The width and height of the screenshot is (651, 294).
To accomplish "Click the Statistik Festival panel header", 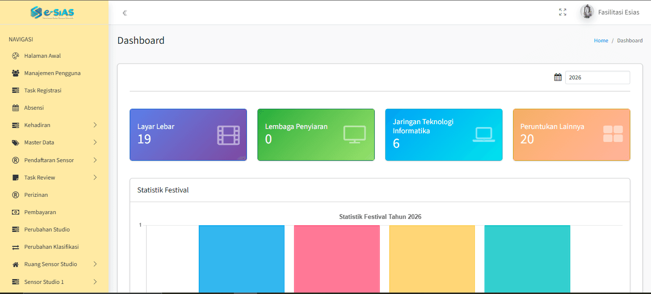I will point(380,190).
